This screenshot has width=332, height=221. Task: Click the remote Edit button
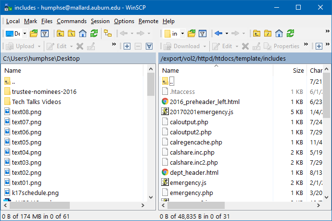coord(222,46)
